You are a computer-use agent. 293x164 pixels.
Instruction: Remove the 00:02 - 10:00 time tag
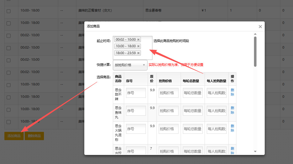(138, 40)
